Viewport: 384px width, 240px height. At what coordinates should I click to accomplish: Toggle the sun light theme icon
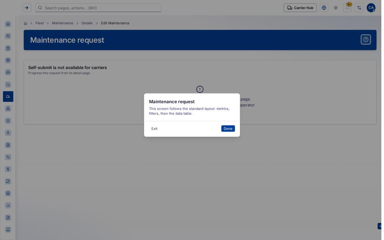(336, 8)
